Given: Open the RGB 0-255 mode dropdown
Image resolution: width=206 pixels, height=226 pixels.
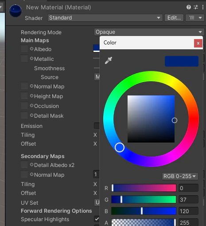Looking at the screenshot, I should [180, 176].
